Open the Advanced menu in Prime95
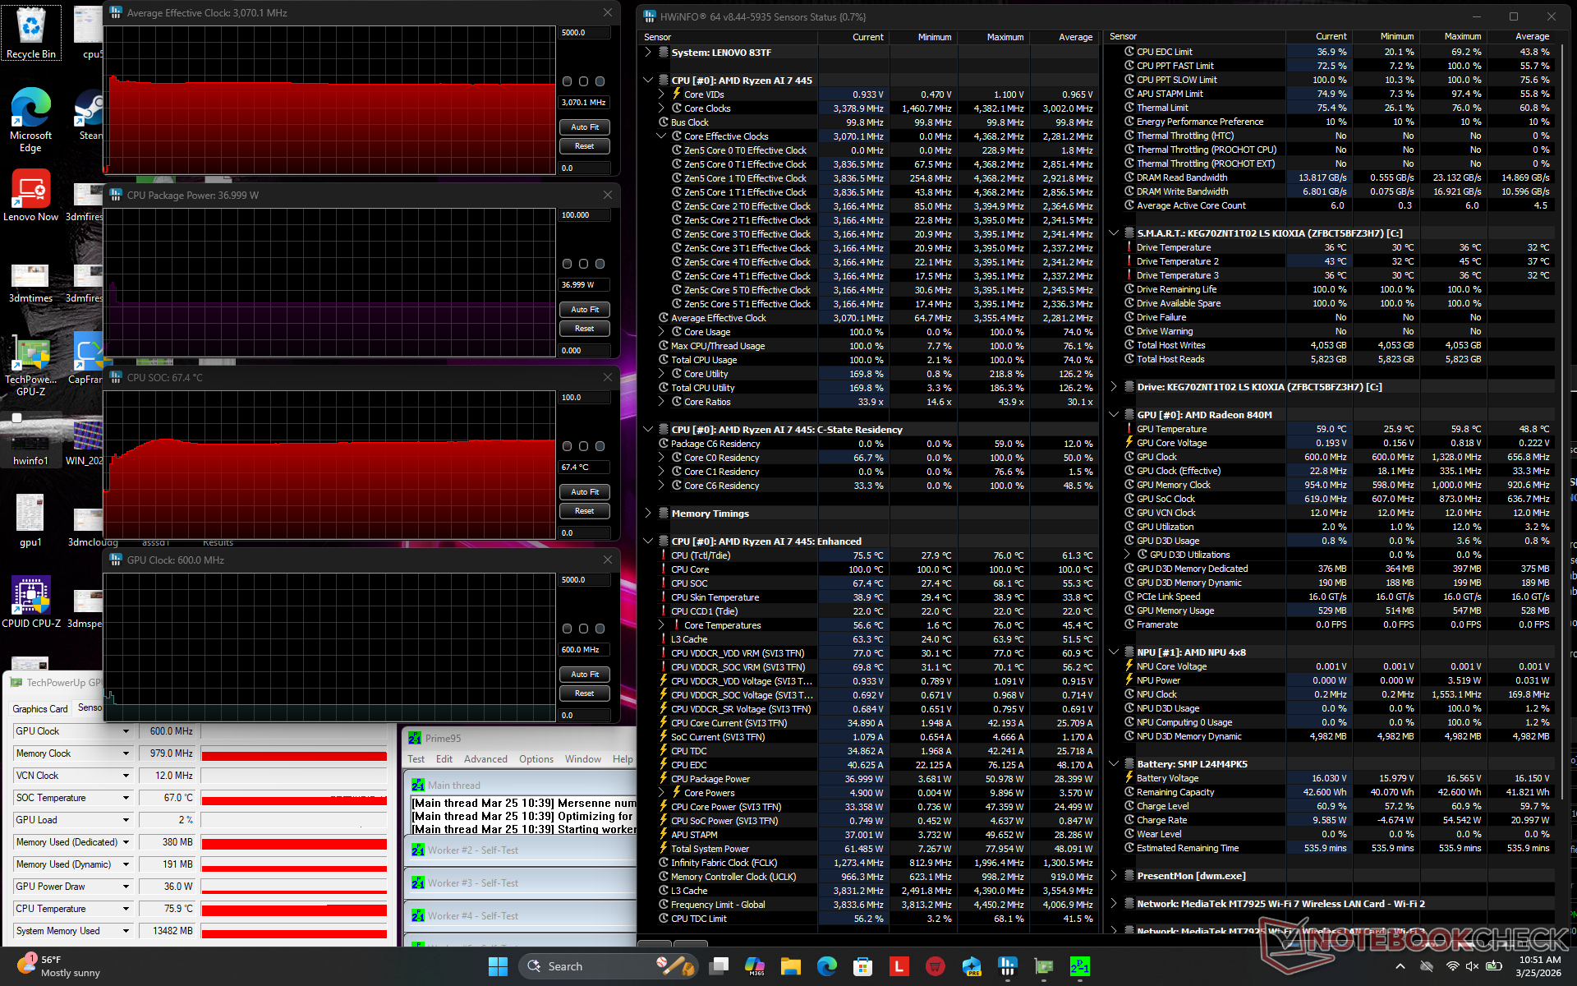Image resolution: width=1577 pixels, height=986 pixels. [485, 759]
